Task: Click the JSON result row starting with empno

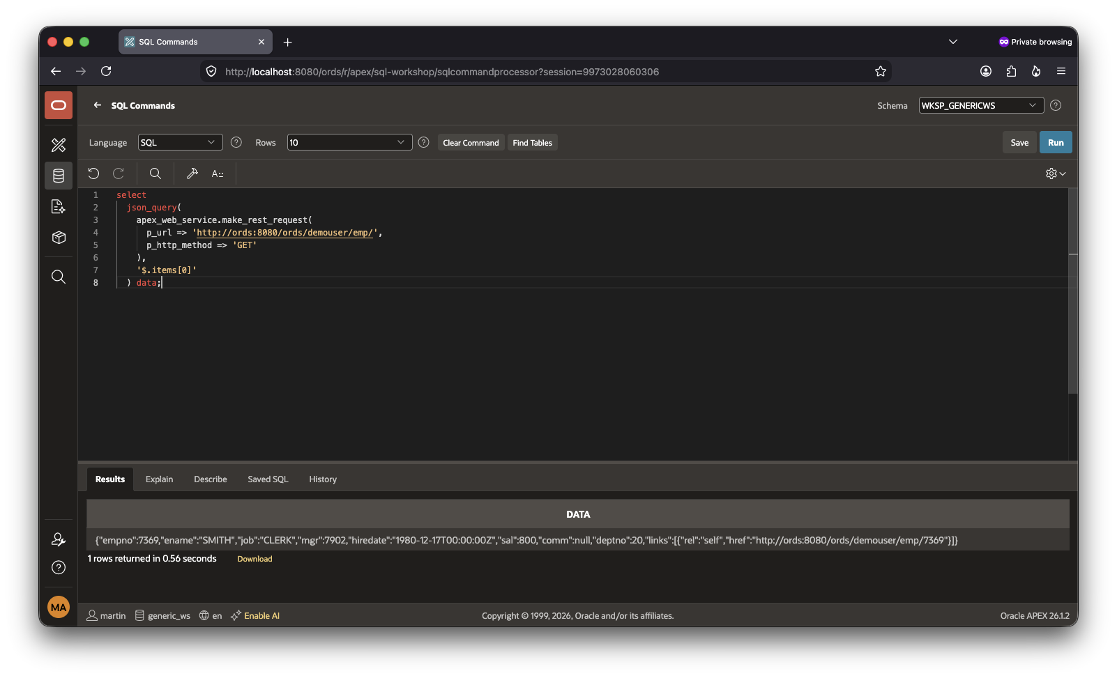Action: [x=578, y=540]
